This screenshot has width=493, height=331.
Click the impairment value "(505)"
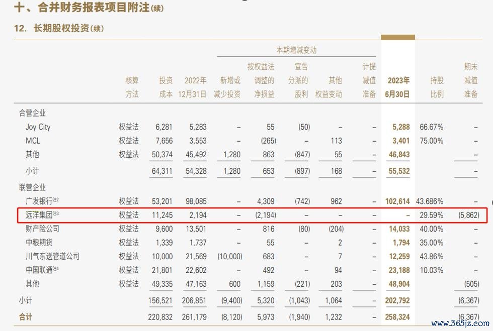tap(472, 284)
